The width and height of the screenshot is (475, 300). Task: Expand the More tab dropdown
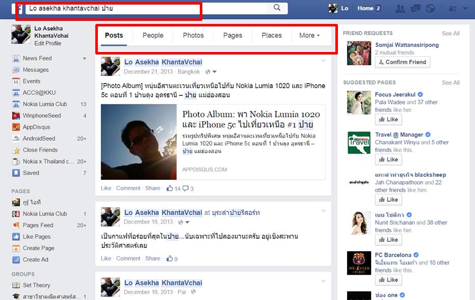(x=309, y=36)
